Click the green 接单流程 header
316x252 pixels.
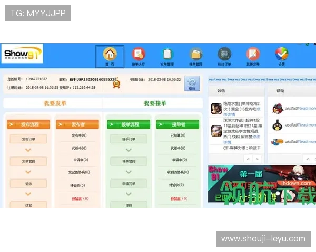[x=129, y=124]
